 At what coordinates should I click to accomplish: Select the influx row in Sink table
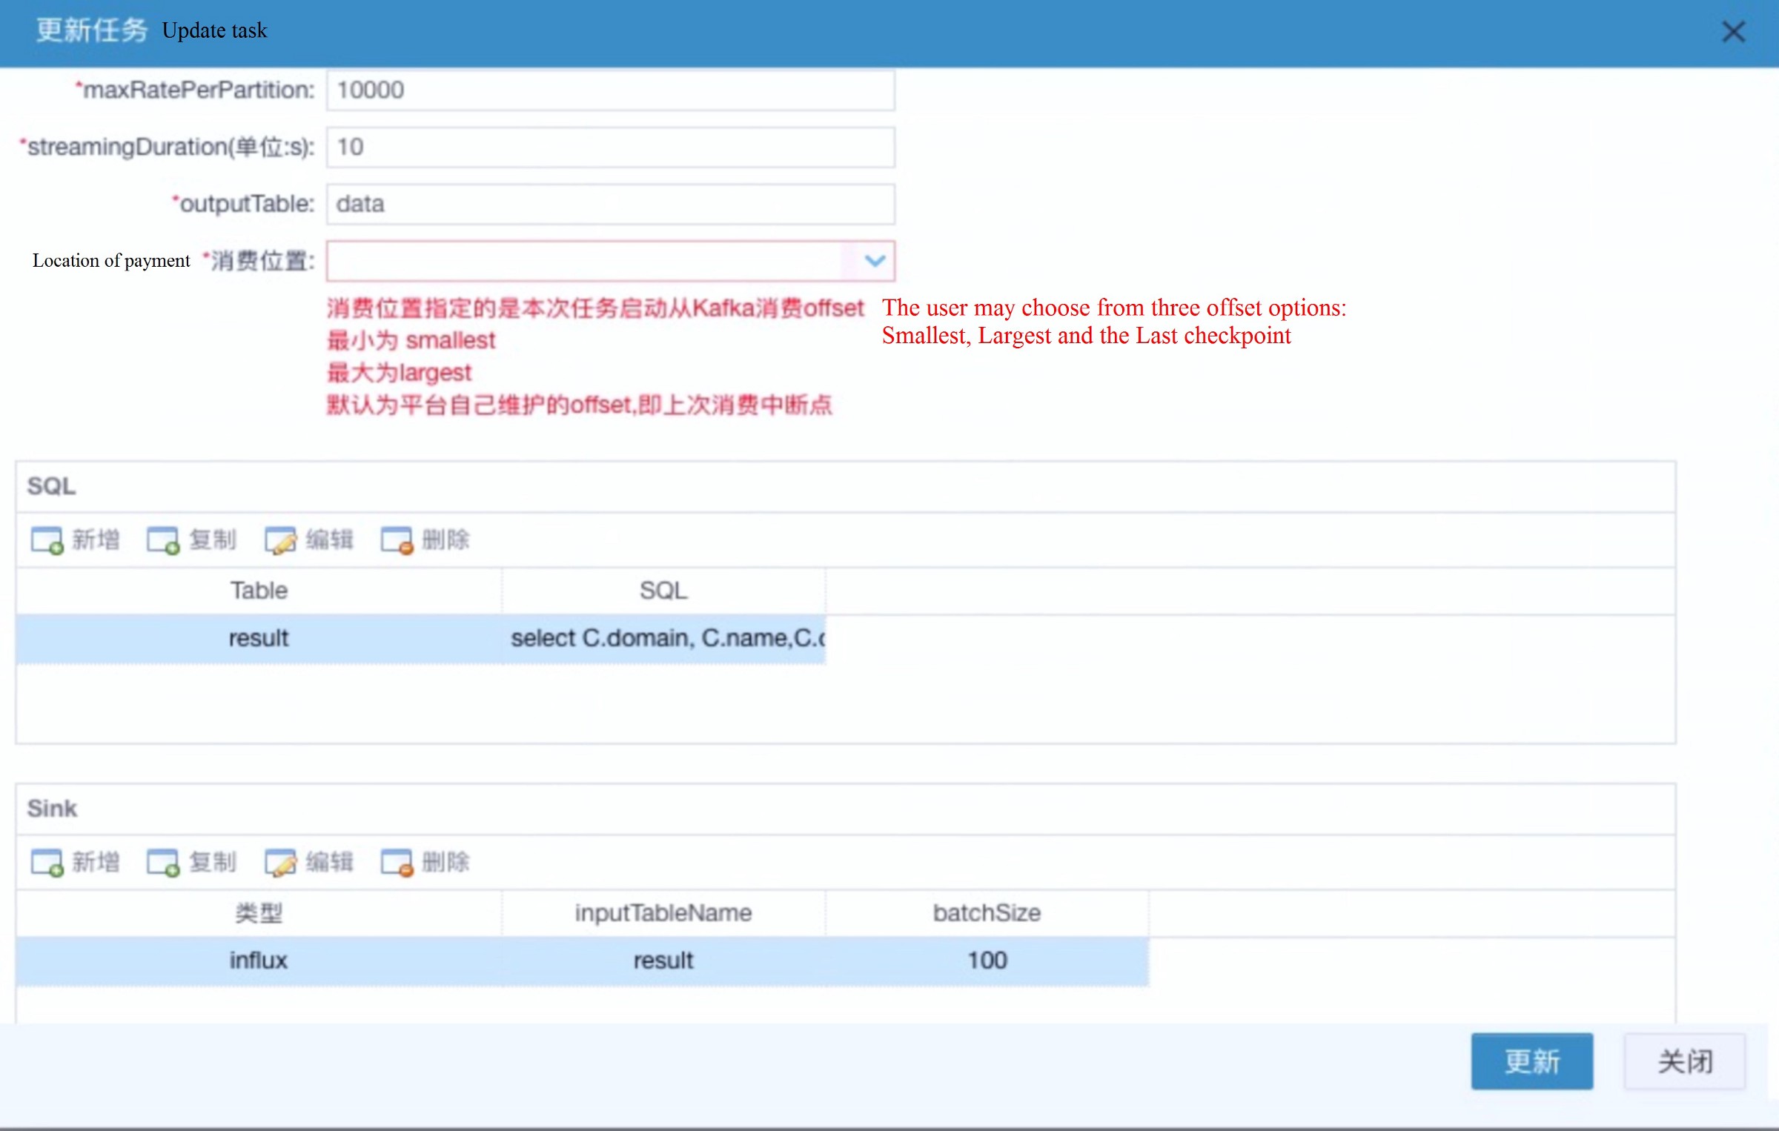coord(258,961)
